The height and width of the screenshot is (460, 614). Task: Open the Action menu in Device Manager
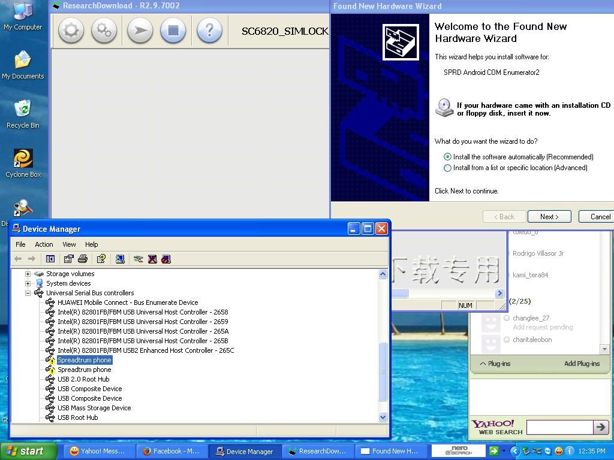pos(44,244)
